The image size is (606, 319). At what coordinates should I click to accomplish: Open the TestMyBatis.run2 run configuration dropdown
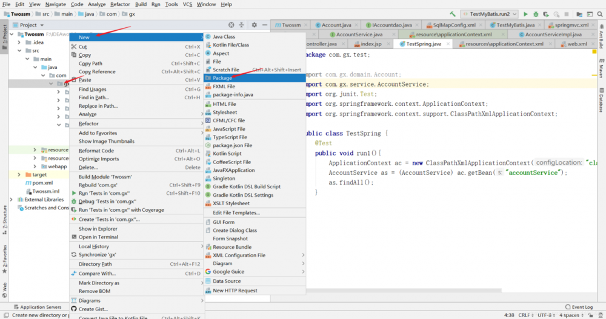489,14
